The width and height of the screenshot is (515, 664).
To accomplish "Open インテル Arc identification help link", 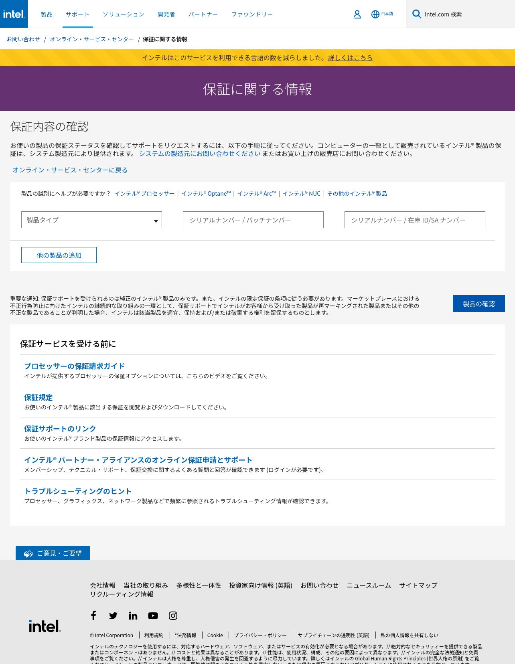I will coord(257,194).
